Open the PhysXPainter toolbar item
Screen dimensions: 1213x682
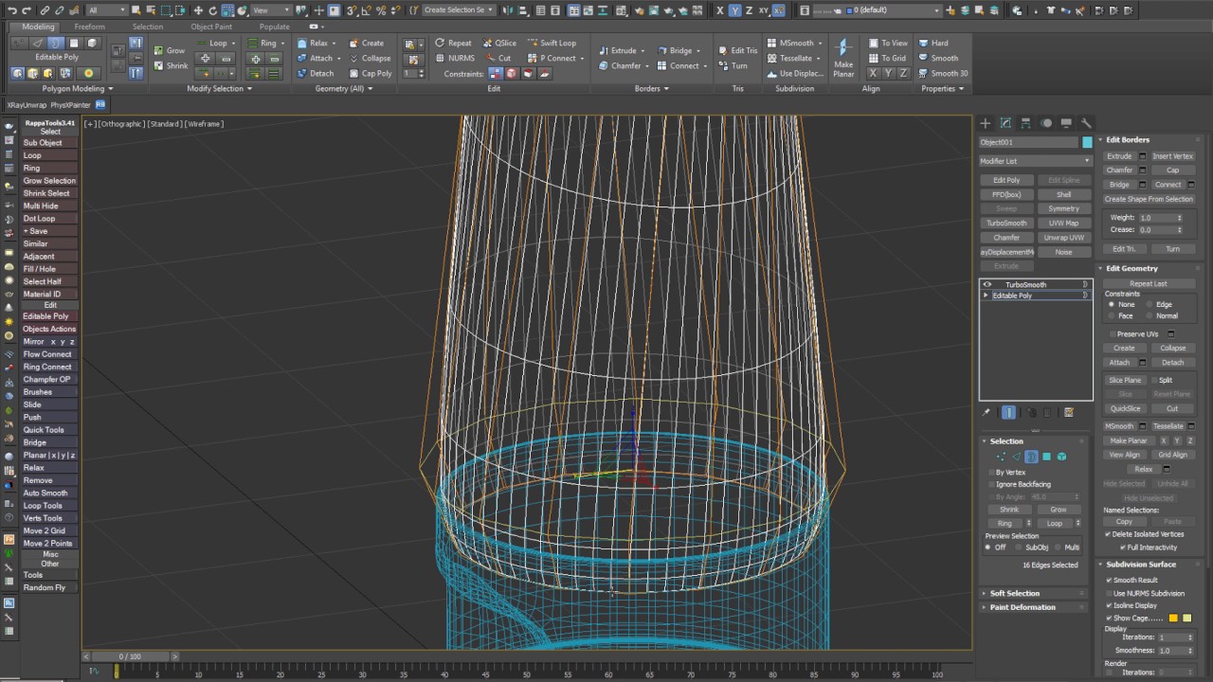click(71, 105)
